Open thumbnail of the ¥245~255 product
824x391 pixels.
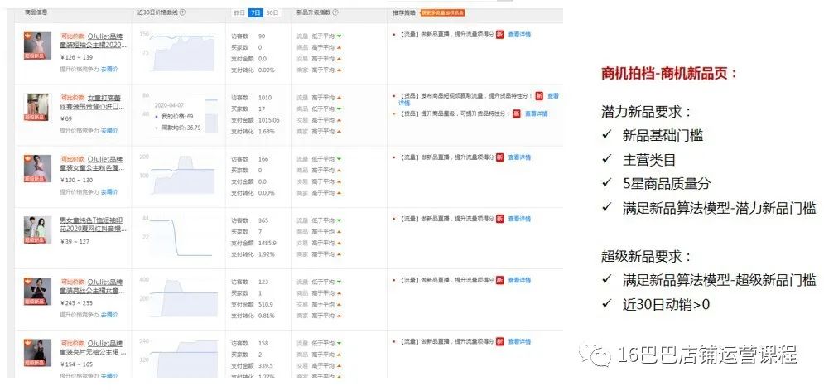(37, 292)
